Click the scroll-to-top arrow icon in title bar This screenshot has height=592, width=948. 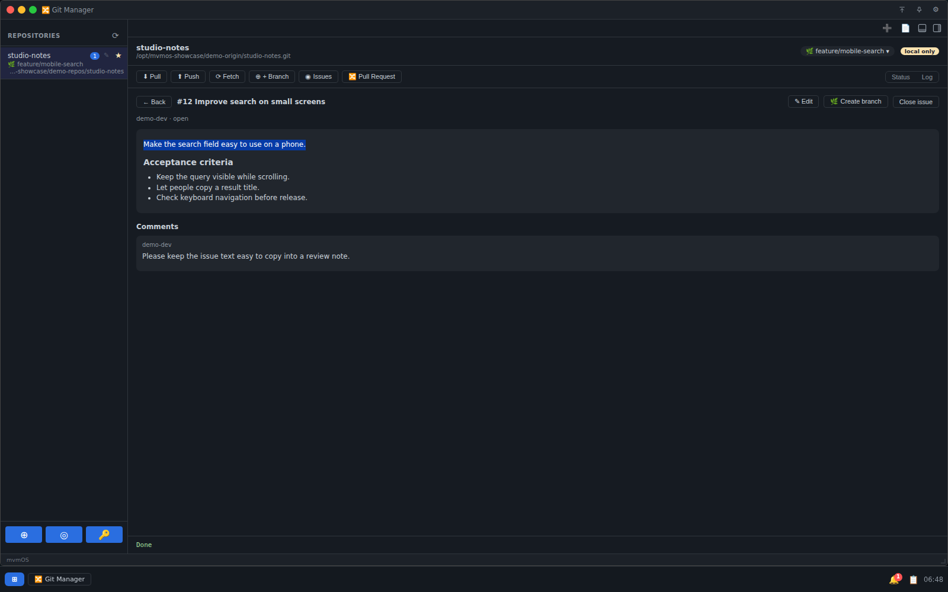pos(902,9)
